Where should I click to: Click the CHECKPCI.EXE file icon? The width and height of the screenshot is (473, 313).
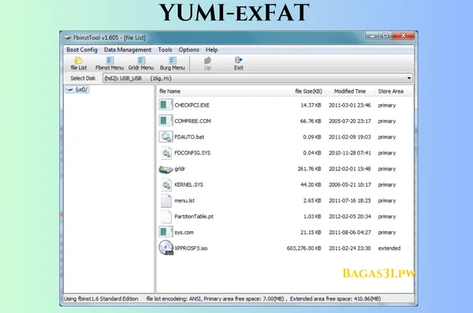point(166,105)
